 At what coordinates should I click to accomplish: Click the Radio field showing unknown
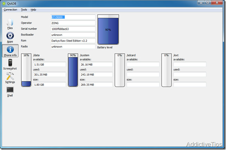(73, 47)
